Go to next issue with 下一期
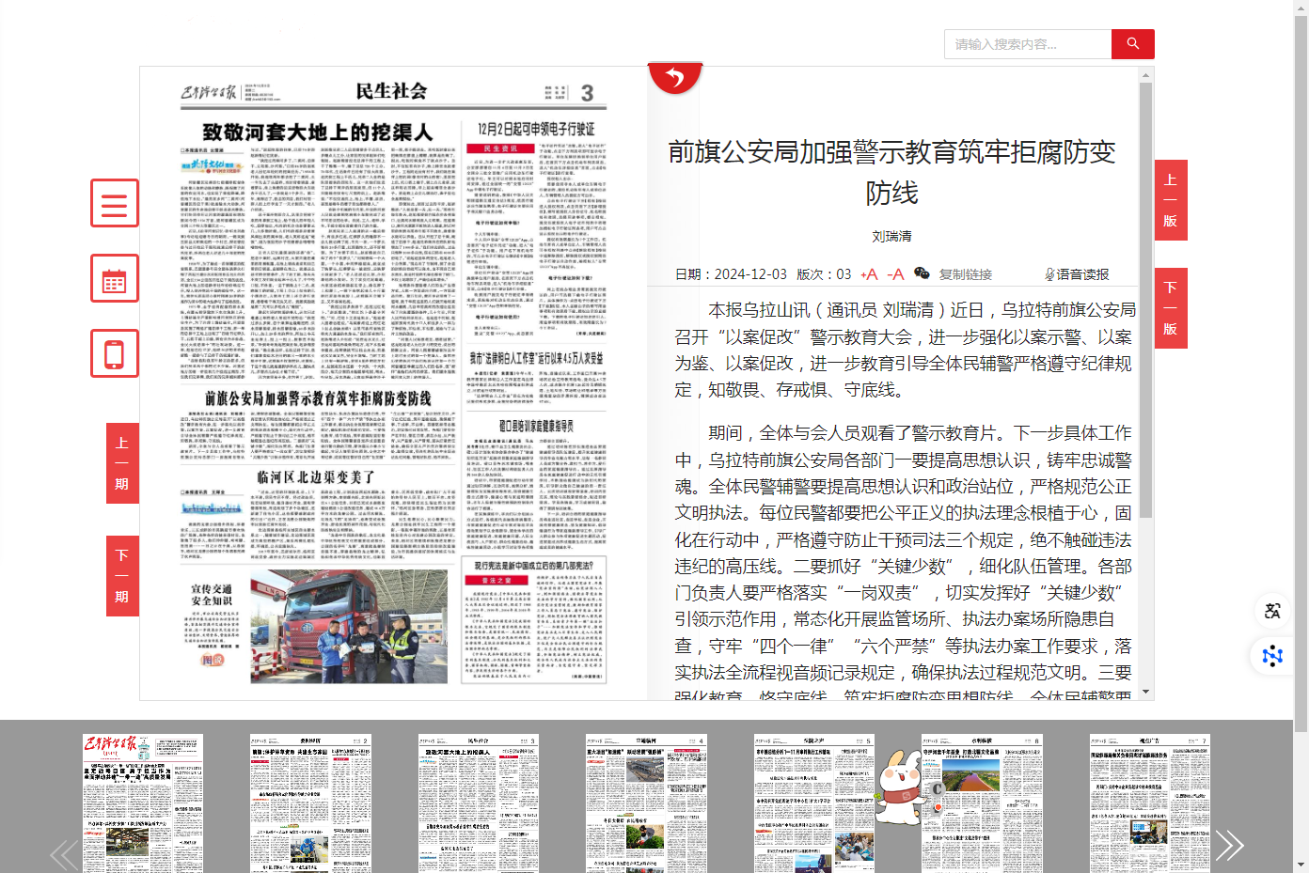1309x873 pixels. coord(122,576)
